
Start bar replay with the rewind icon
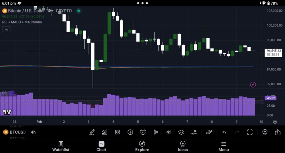168,132
